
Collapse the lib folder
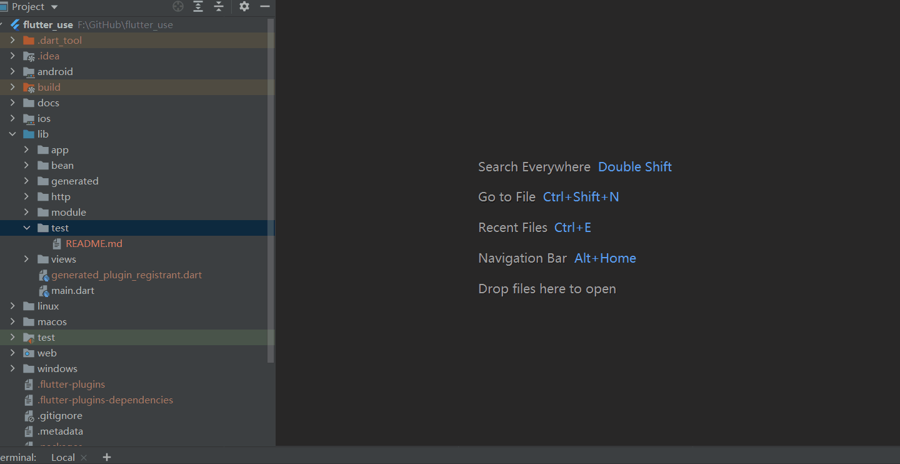[12, 134]
